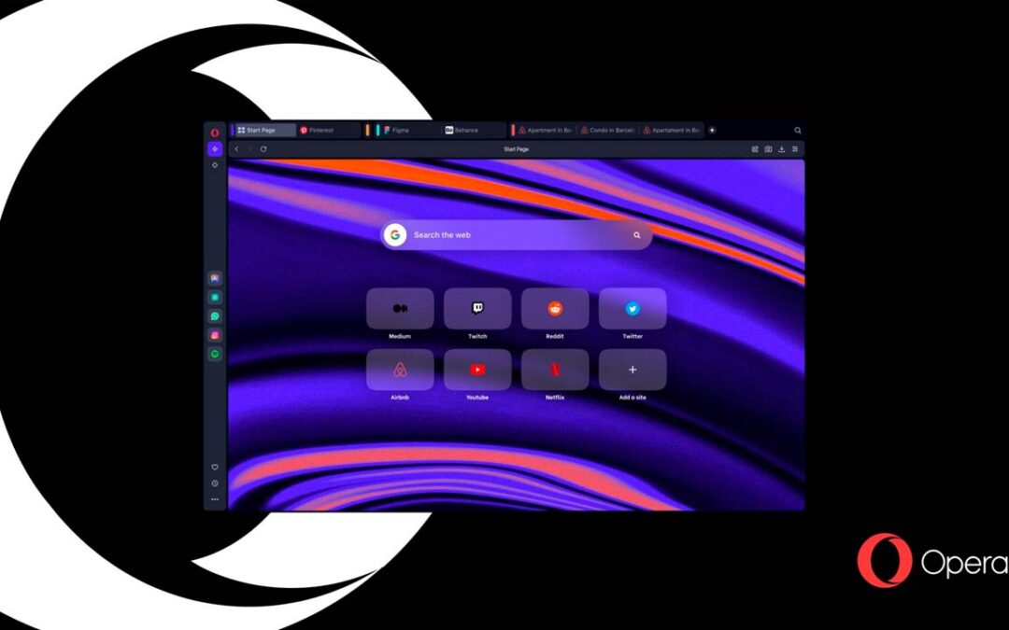Open Instagram in the sidebar
Screen dimensions: 1009x630
click(215, 335)
